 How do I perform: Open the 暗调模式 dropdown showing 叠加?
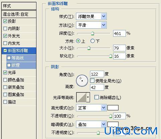click(91, 124)
